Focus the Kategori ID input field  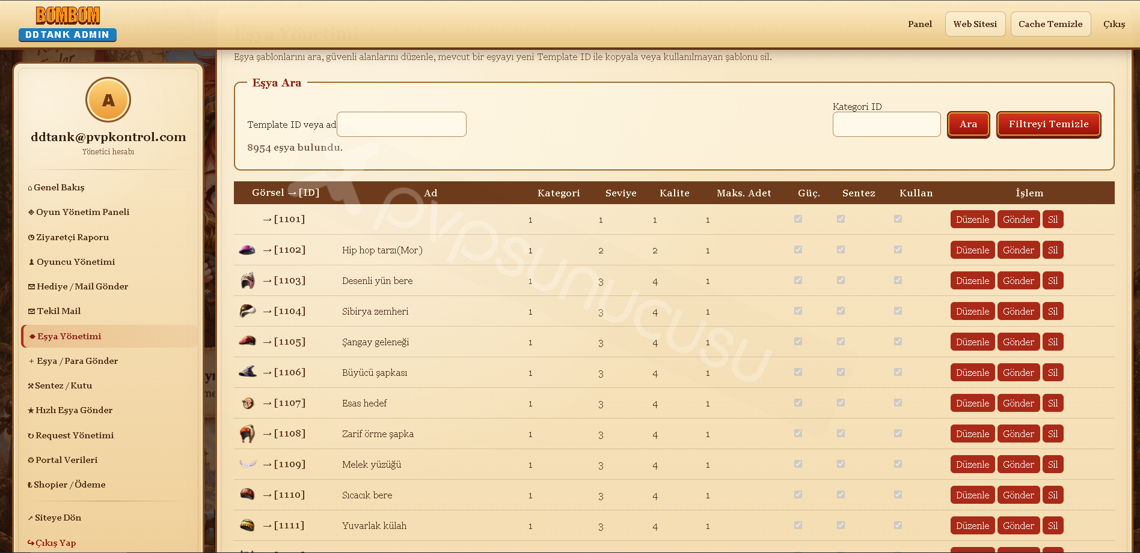(886, 124)
